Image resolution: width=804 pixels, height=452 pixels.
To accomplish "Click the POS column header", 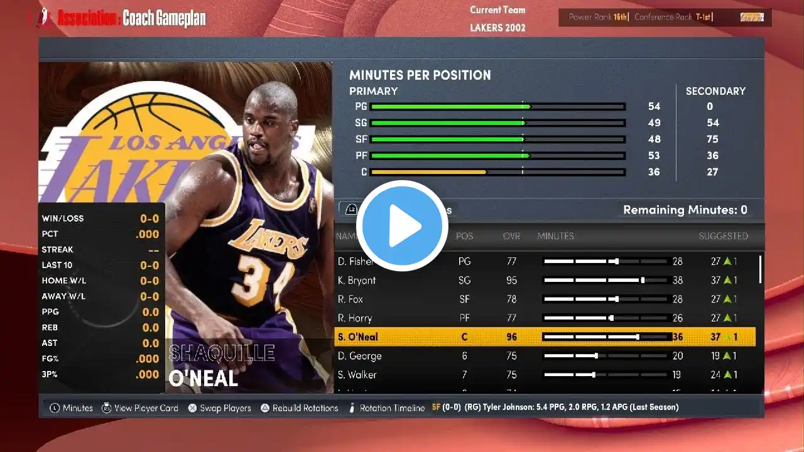I will point(465,236).
